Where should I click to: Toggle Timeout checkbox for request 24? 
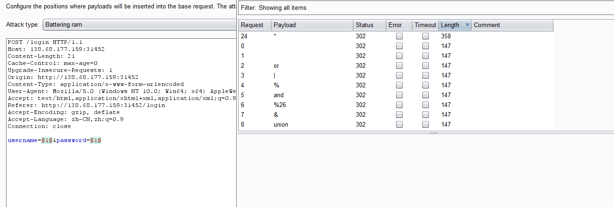coord(426,36)
